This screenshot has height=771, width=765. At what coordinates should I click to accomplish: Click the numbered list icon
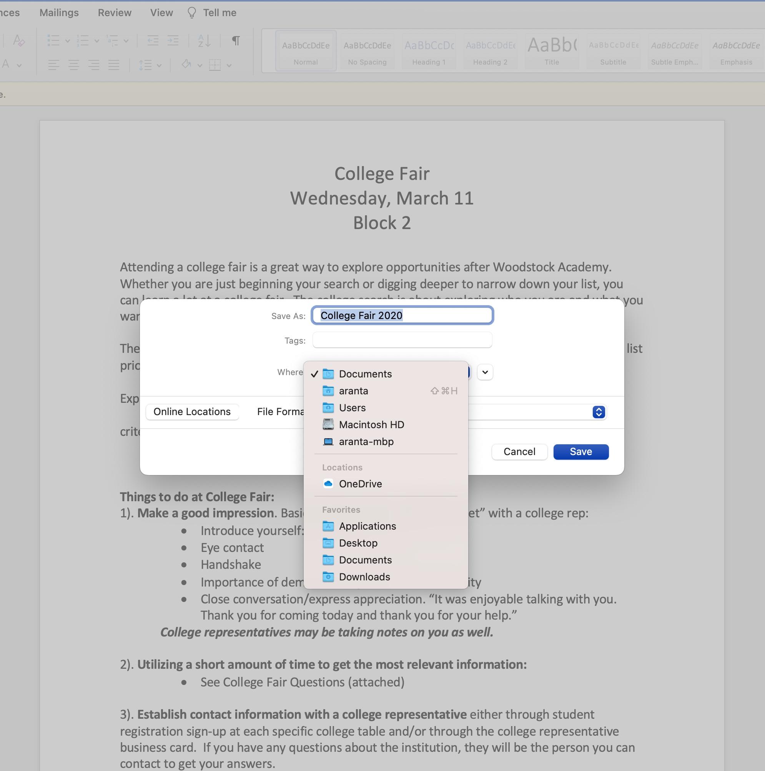[83, 40]
